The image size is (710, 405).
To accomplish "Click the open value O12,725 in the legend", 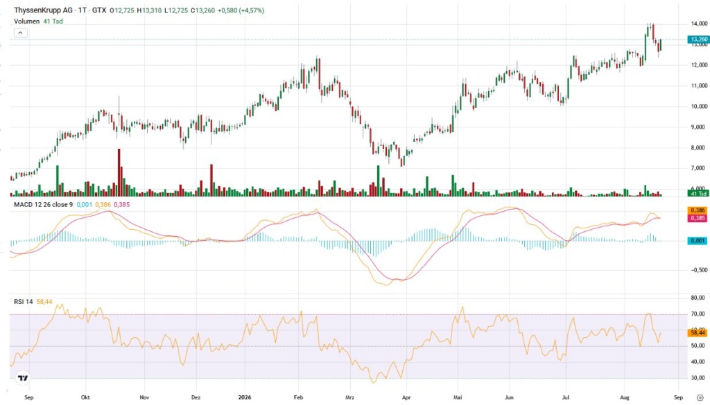I will 122,10.
